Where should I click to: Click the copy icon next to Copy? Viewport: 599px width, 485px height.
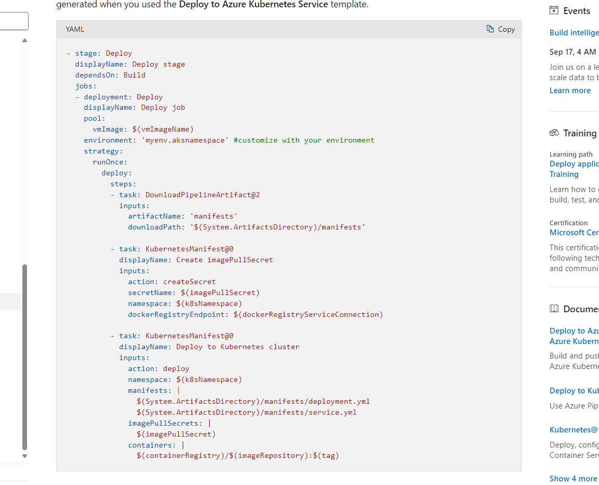tap(490, 29)
